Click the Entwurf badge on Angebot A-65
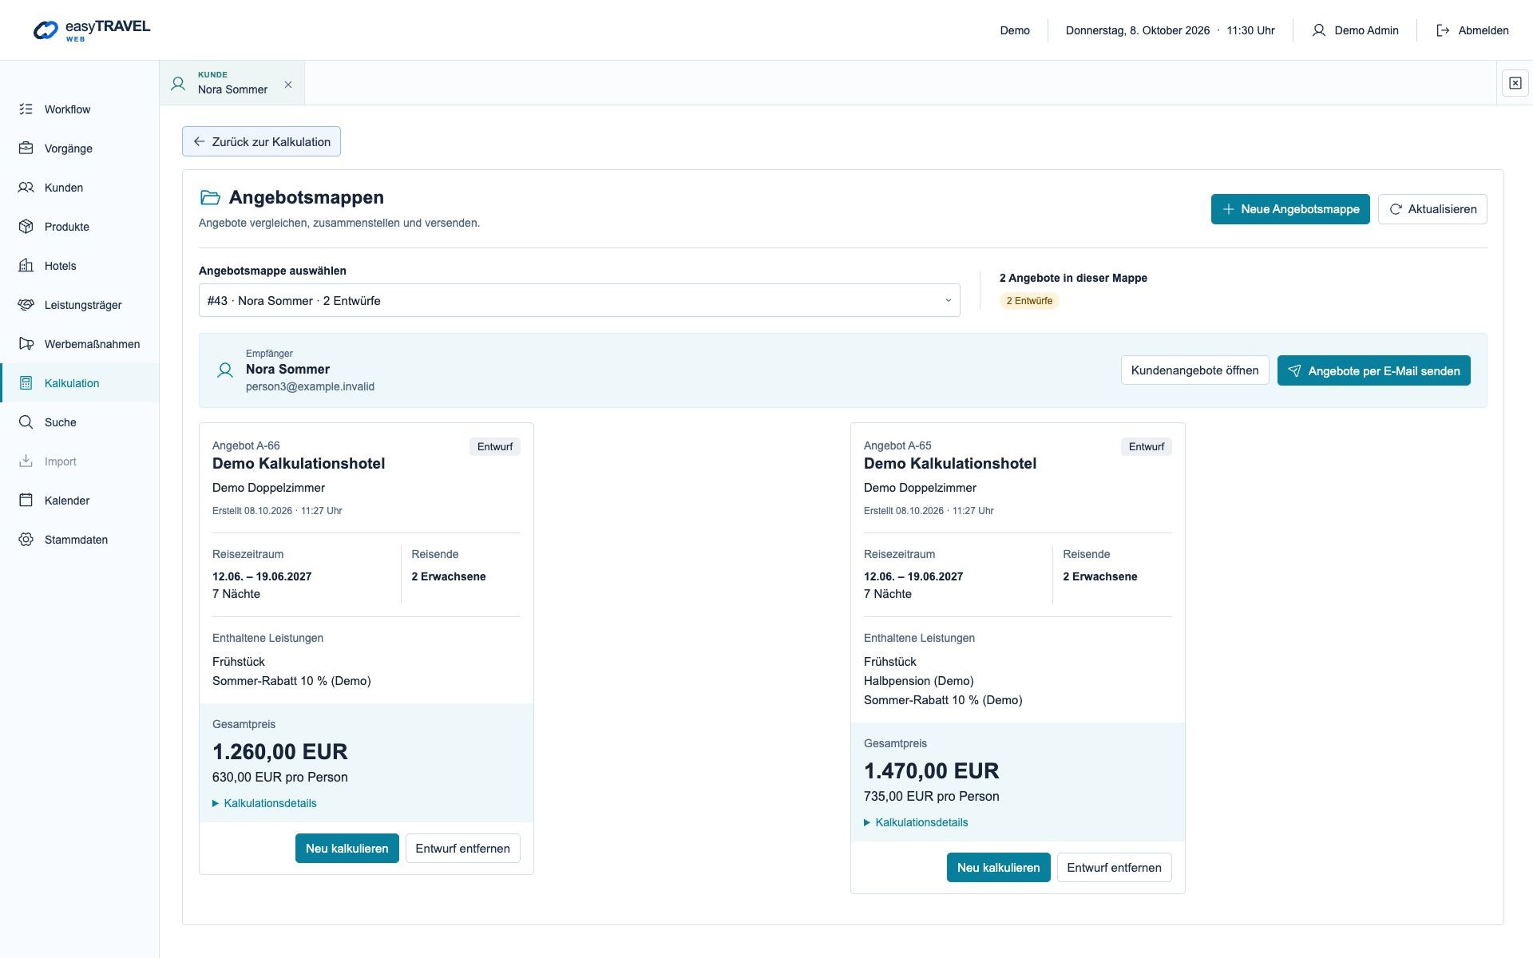The width and height of the screenshot is (1533, 958). tap(1147, 446)
